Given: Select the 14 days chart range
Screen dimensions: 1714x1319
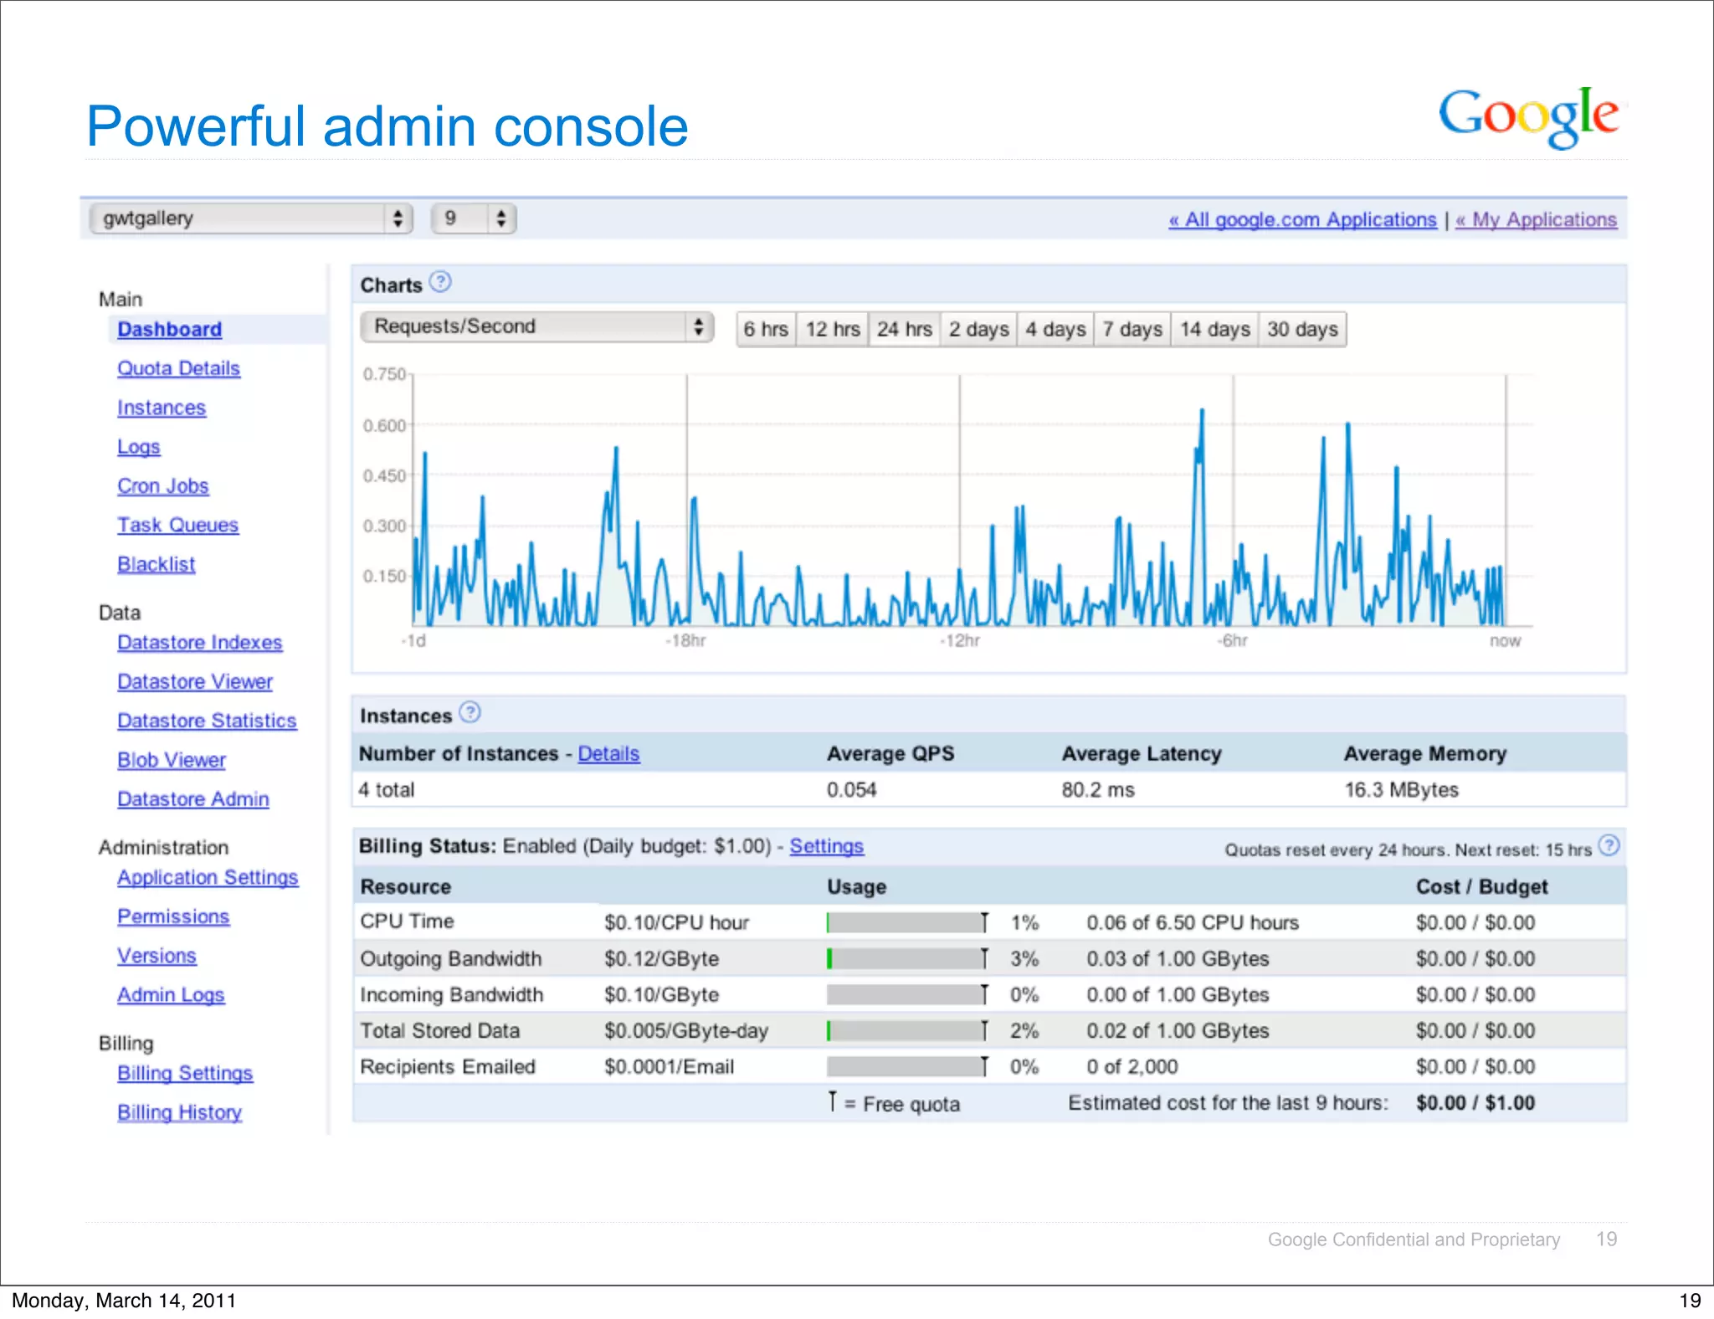Looking at the screenshot, I should pyautogui.click(x=1214, y=329).
